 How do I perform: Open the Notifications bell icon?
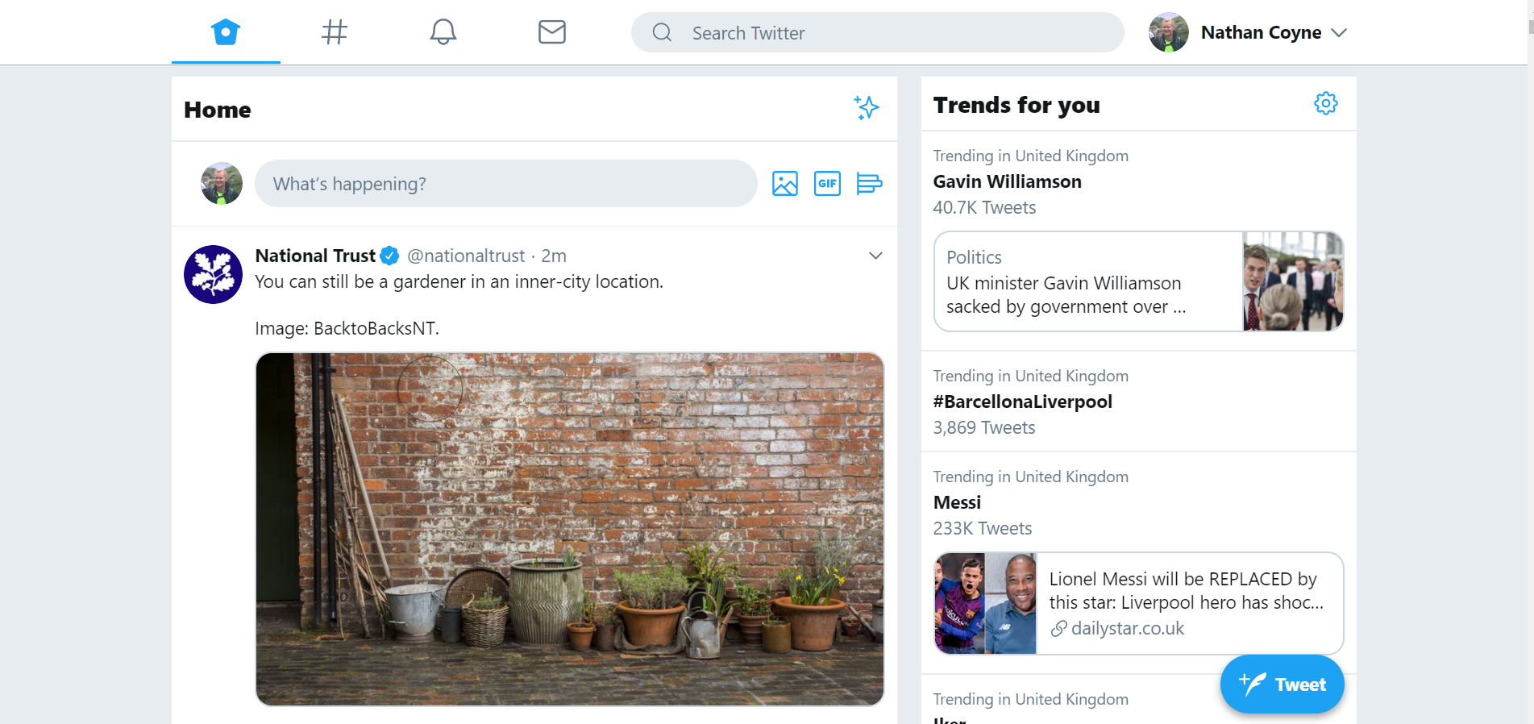[x=443, y=32]
